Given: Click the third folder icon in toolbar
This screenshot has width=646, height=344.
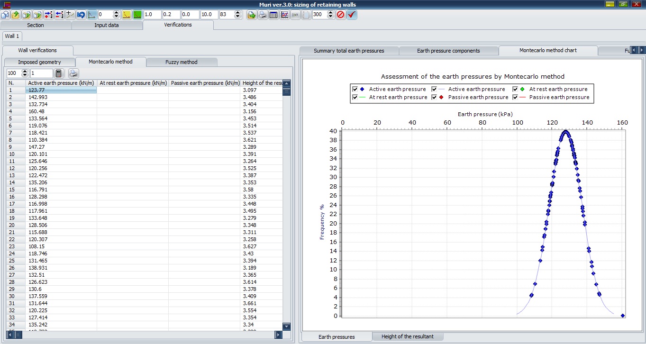Looking at the screenshot, I should 27,15.
